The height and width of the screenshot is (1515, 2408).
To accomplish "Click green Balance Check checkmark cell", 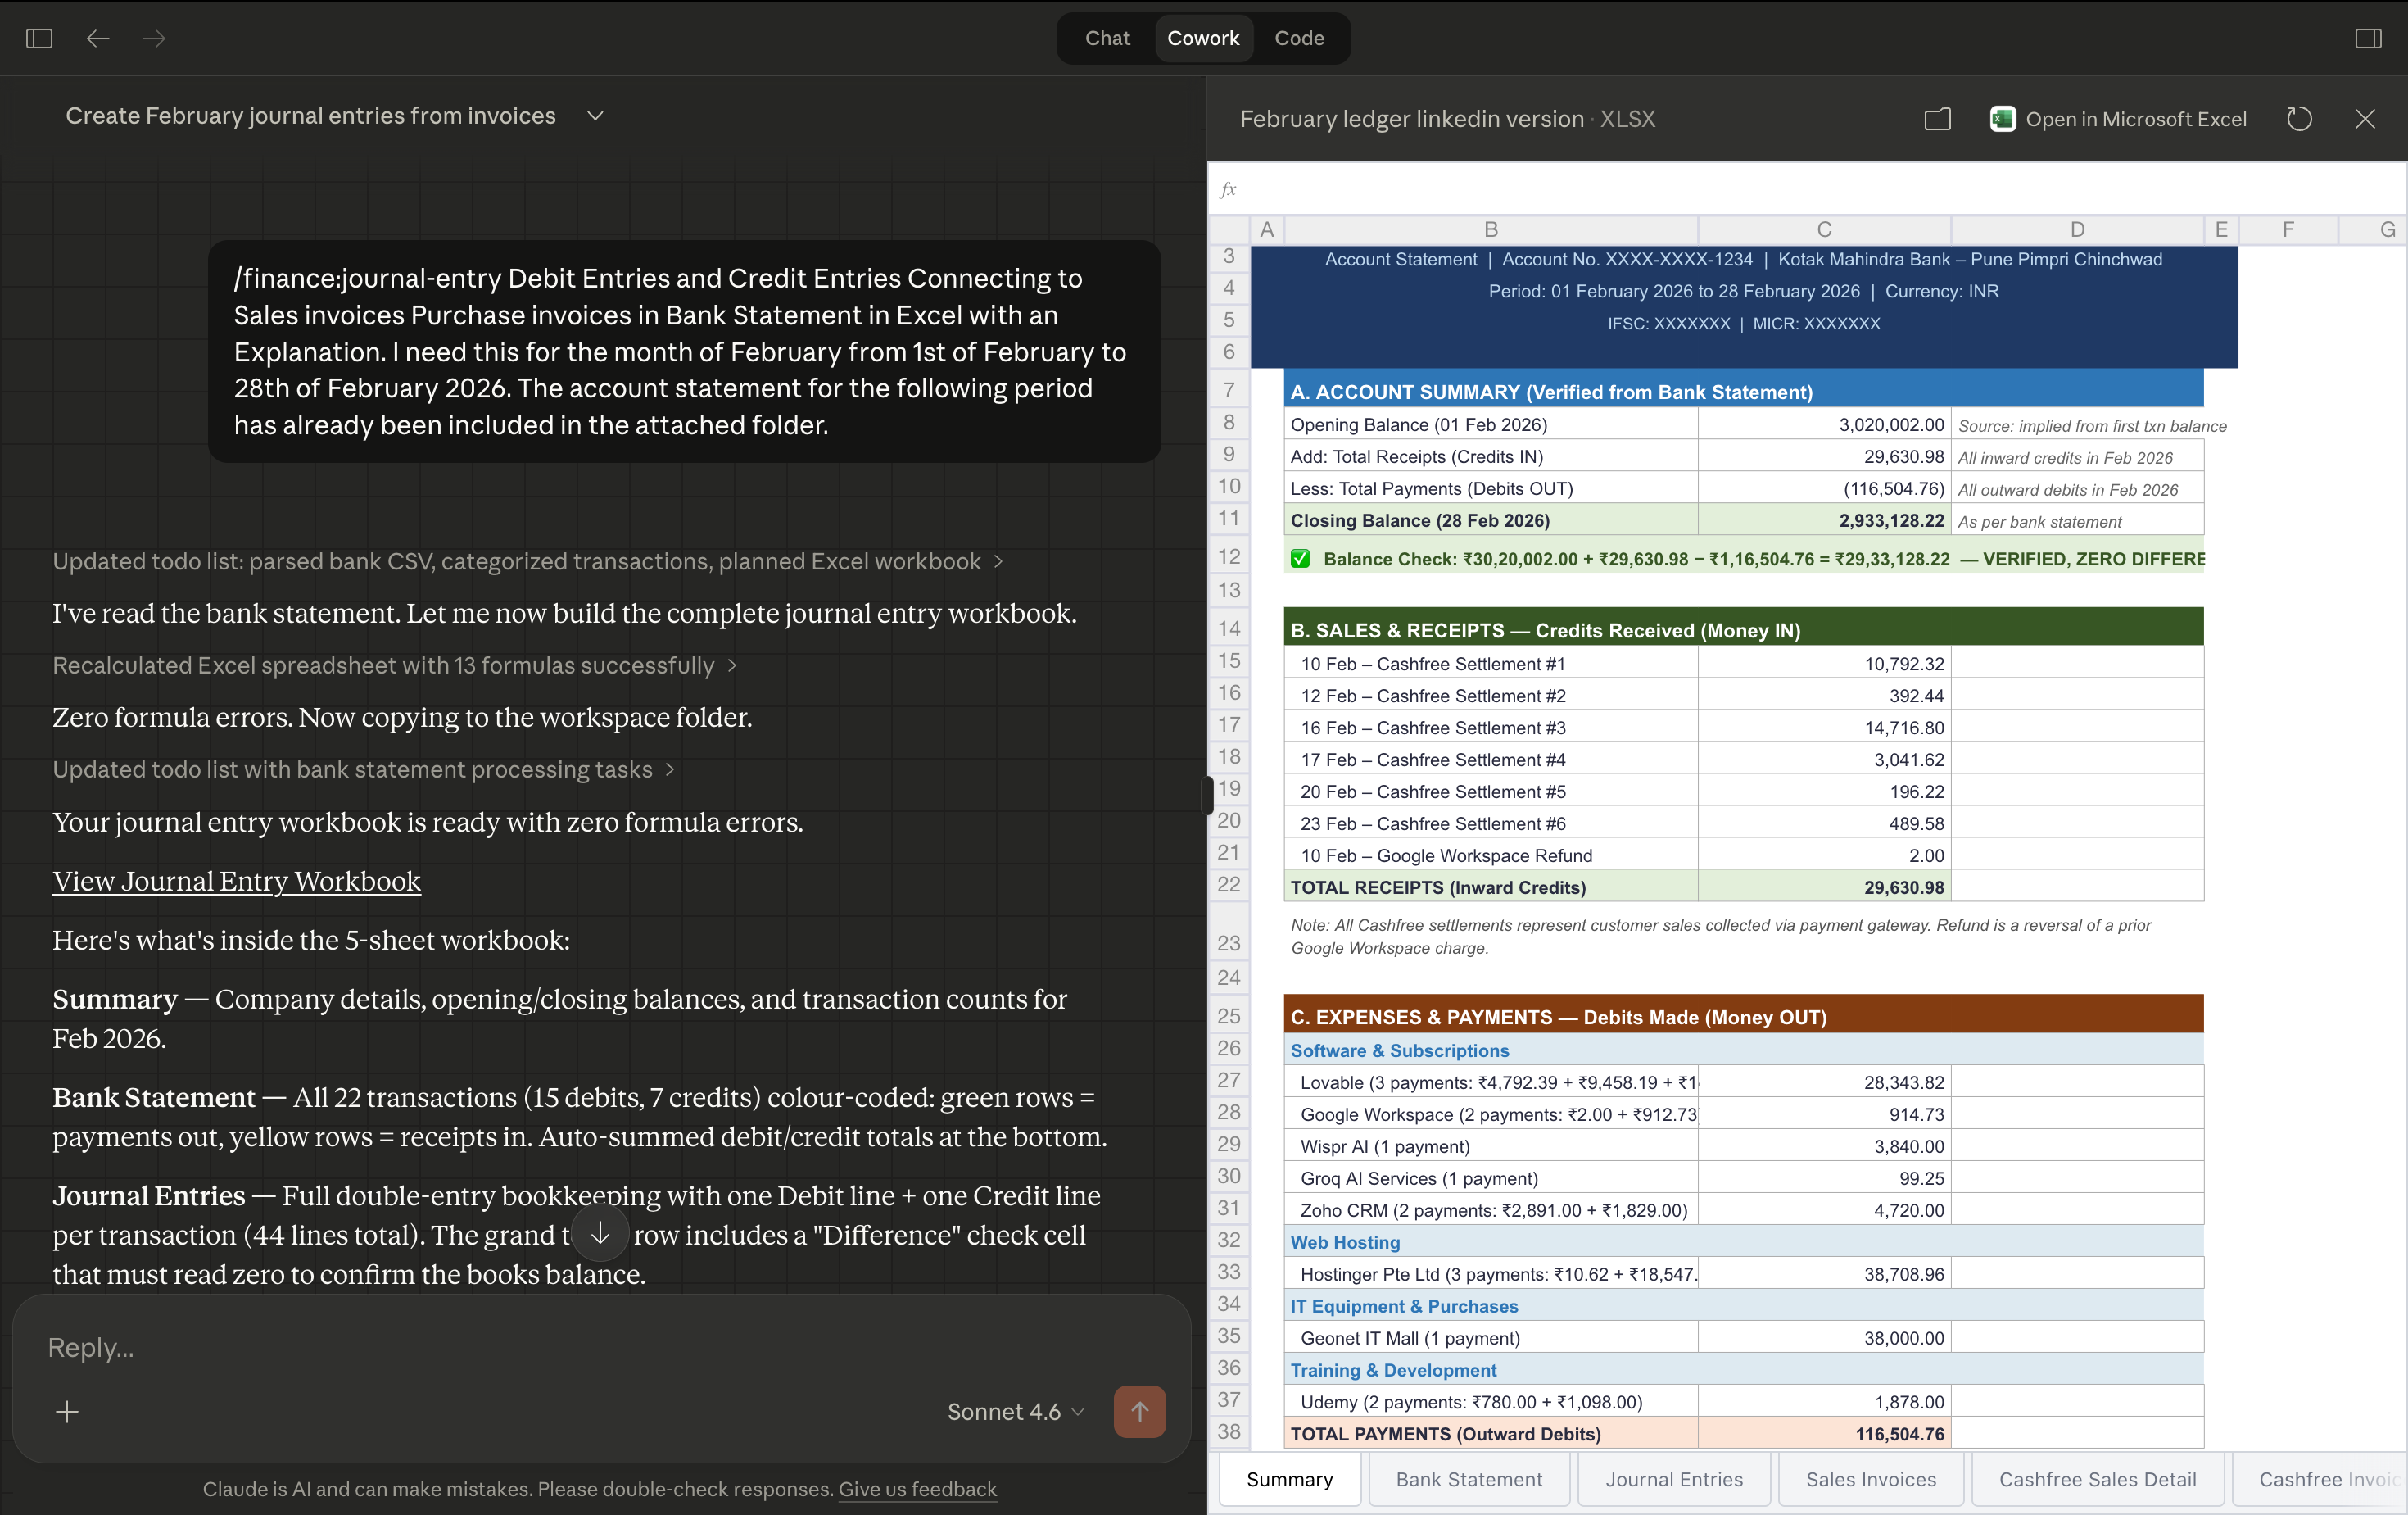I will 1300,558.
